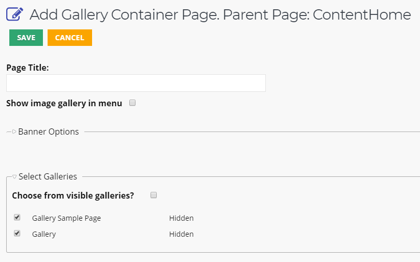The height and width of the screenshot is (262, 420).
Task: Uncheck the Gallery Sample Page checkbox
Action: click(17, 218)
